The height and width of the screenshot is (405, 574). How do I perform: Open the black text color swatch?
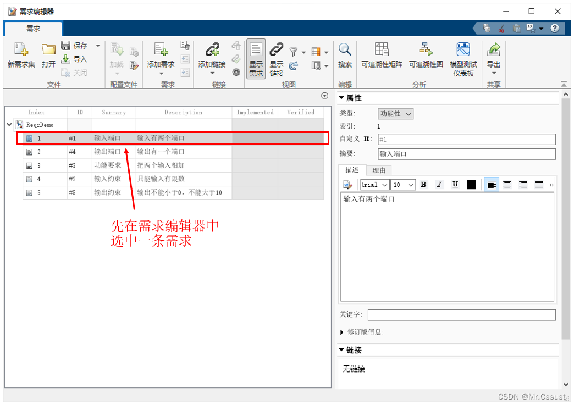[x=472, y=185]
